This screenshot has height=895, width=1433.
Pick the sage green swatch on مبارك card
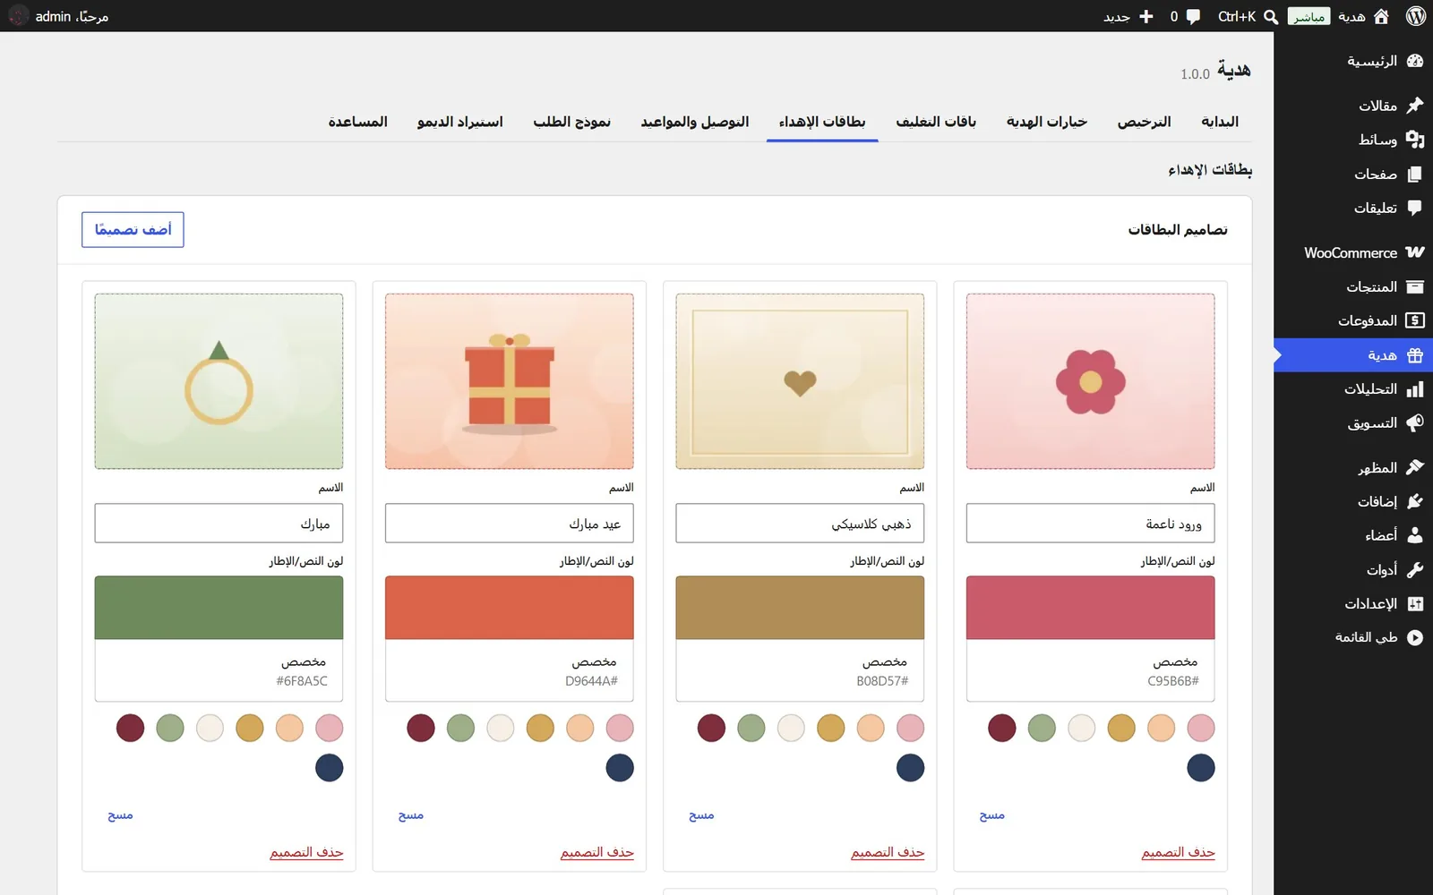coord(170,728)
